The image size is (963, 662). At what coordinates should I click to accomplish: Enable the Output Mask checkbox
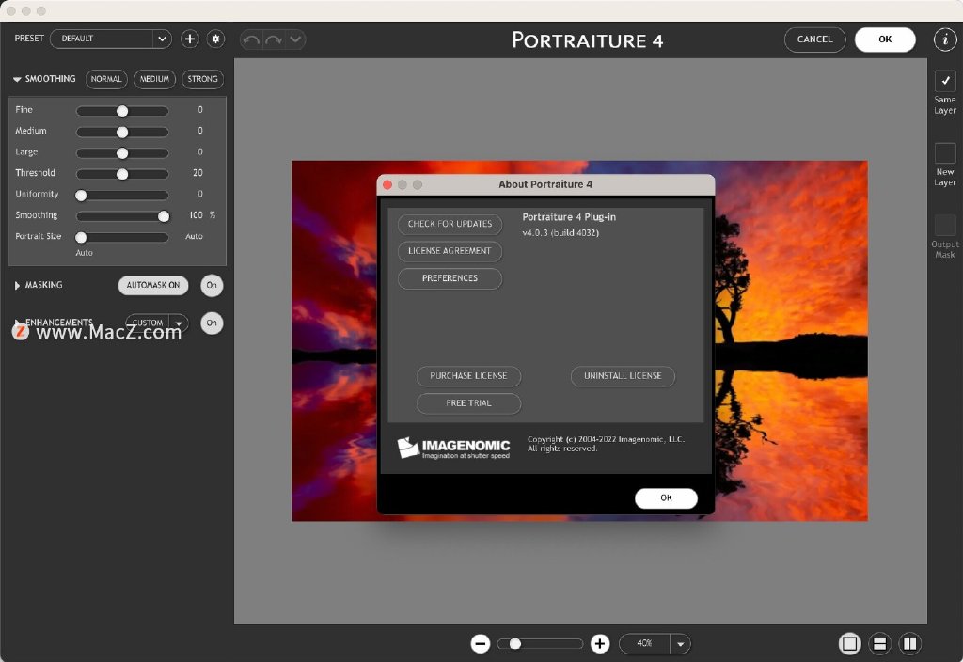click(x=945, y=225)
